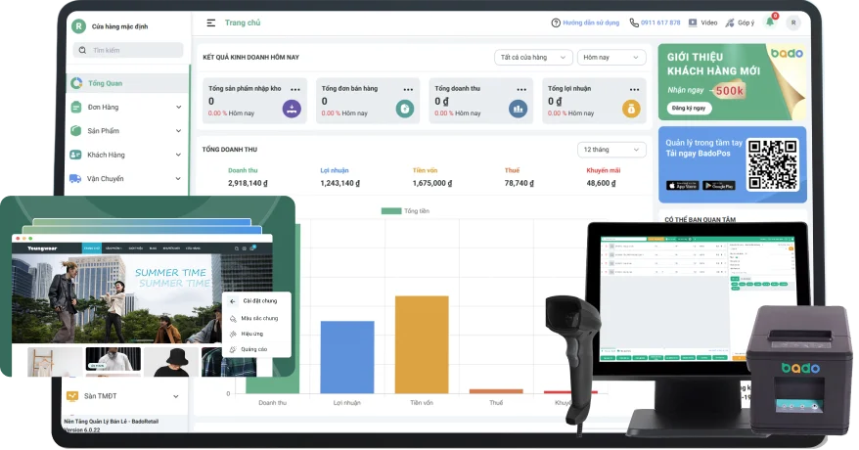The width and height of the screenshot is (859, 450).
Task: Click the Trang chủ page title
Action: [243, 23]
